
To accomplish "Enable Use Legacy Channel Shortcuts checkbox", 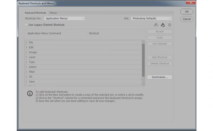I will point(26,25).
